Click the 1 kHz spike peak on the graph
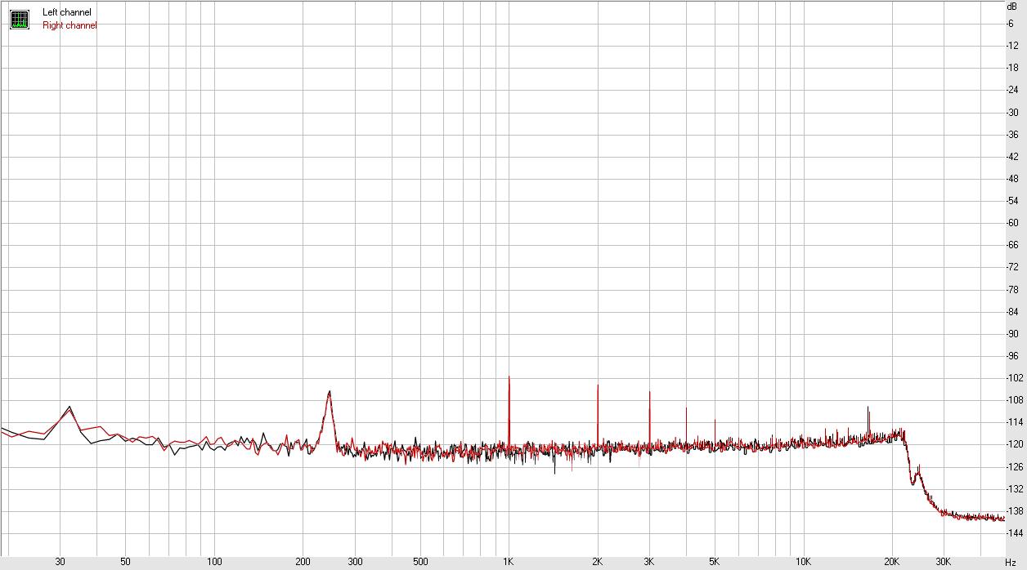 point(509,377)
